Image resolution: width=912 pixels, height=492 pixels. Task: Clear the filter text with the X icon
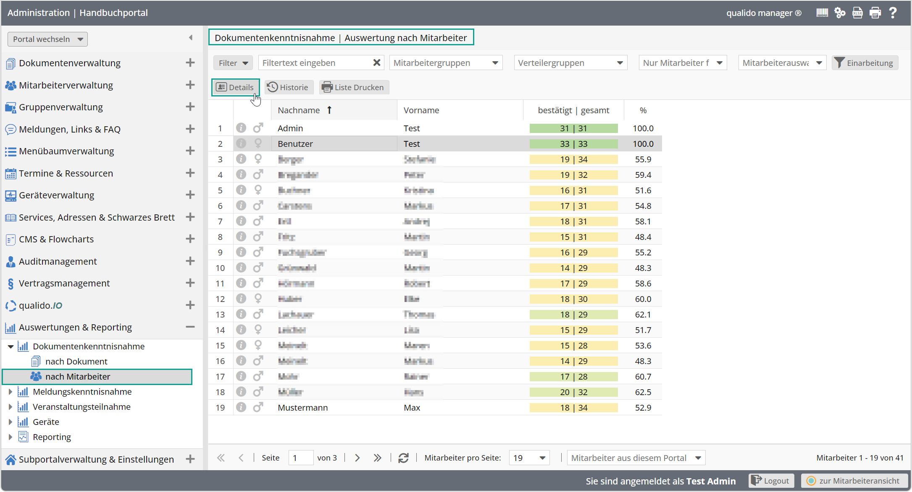(x=377, y=62)
